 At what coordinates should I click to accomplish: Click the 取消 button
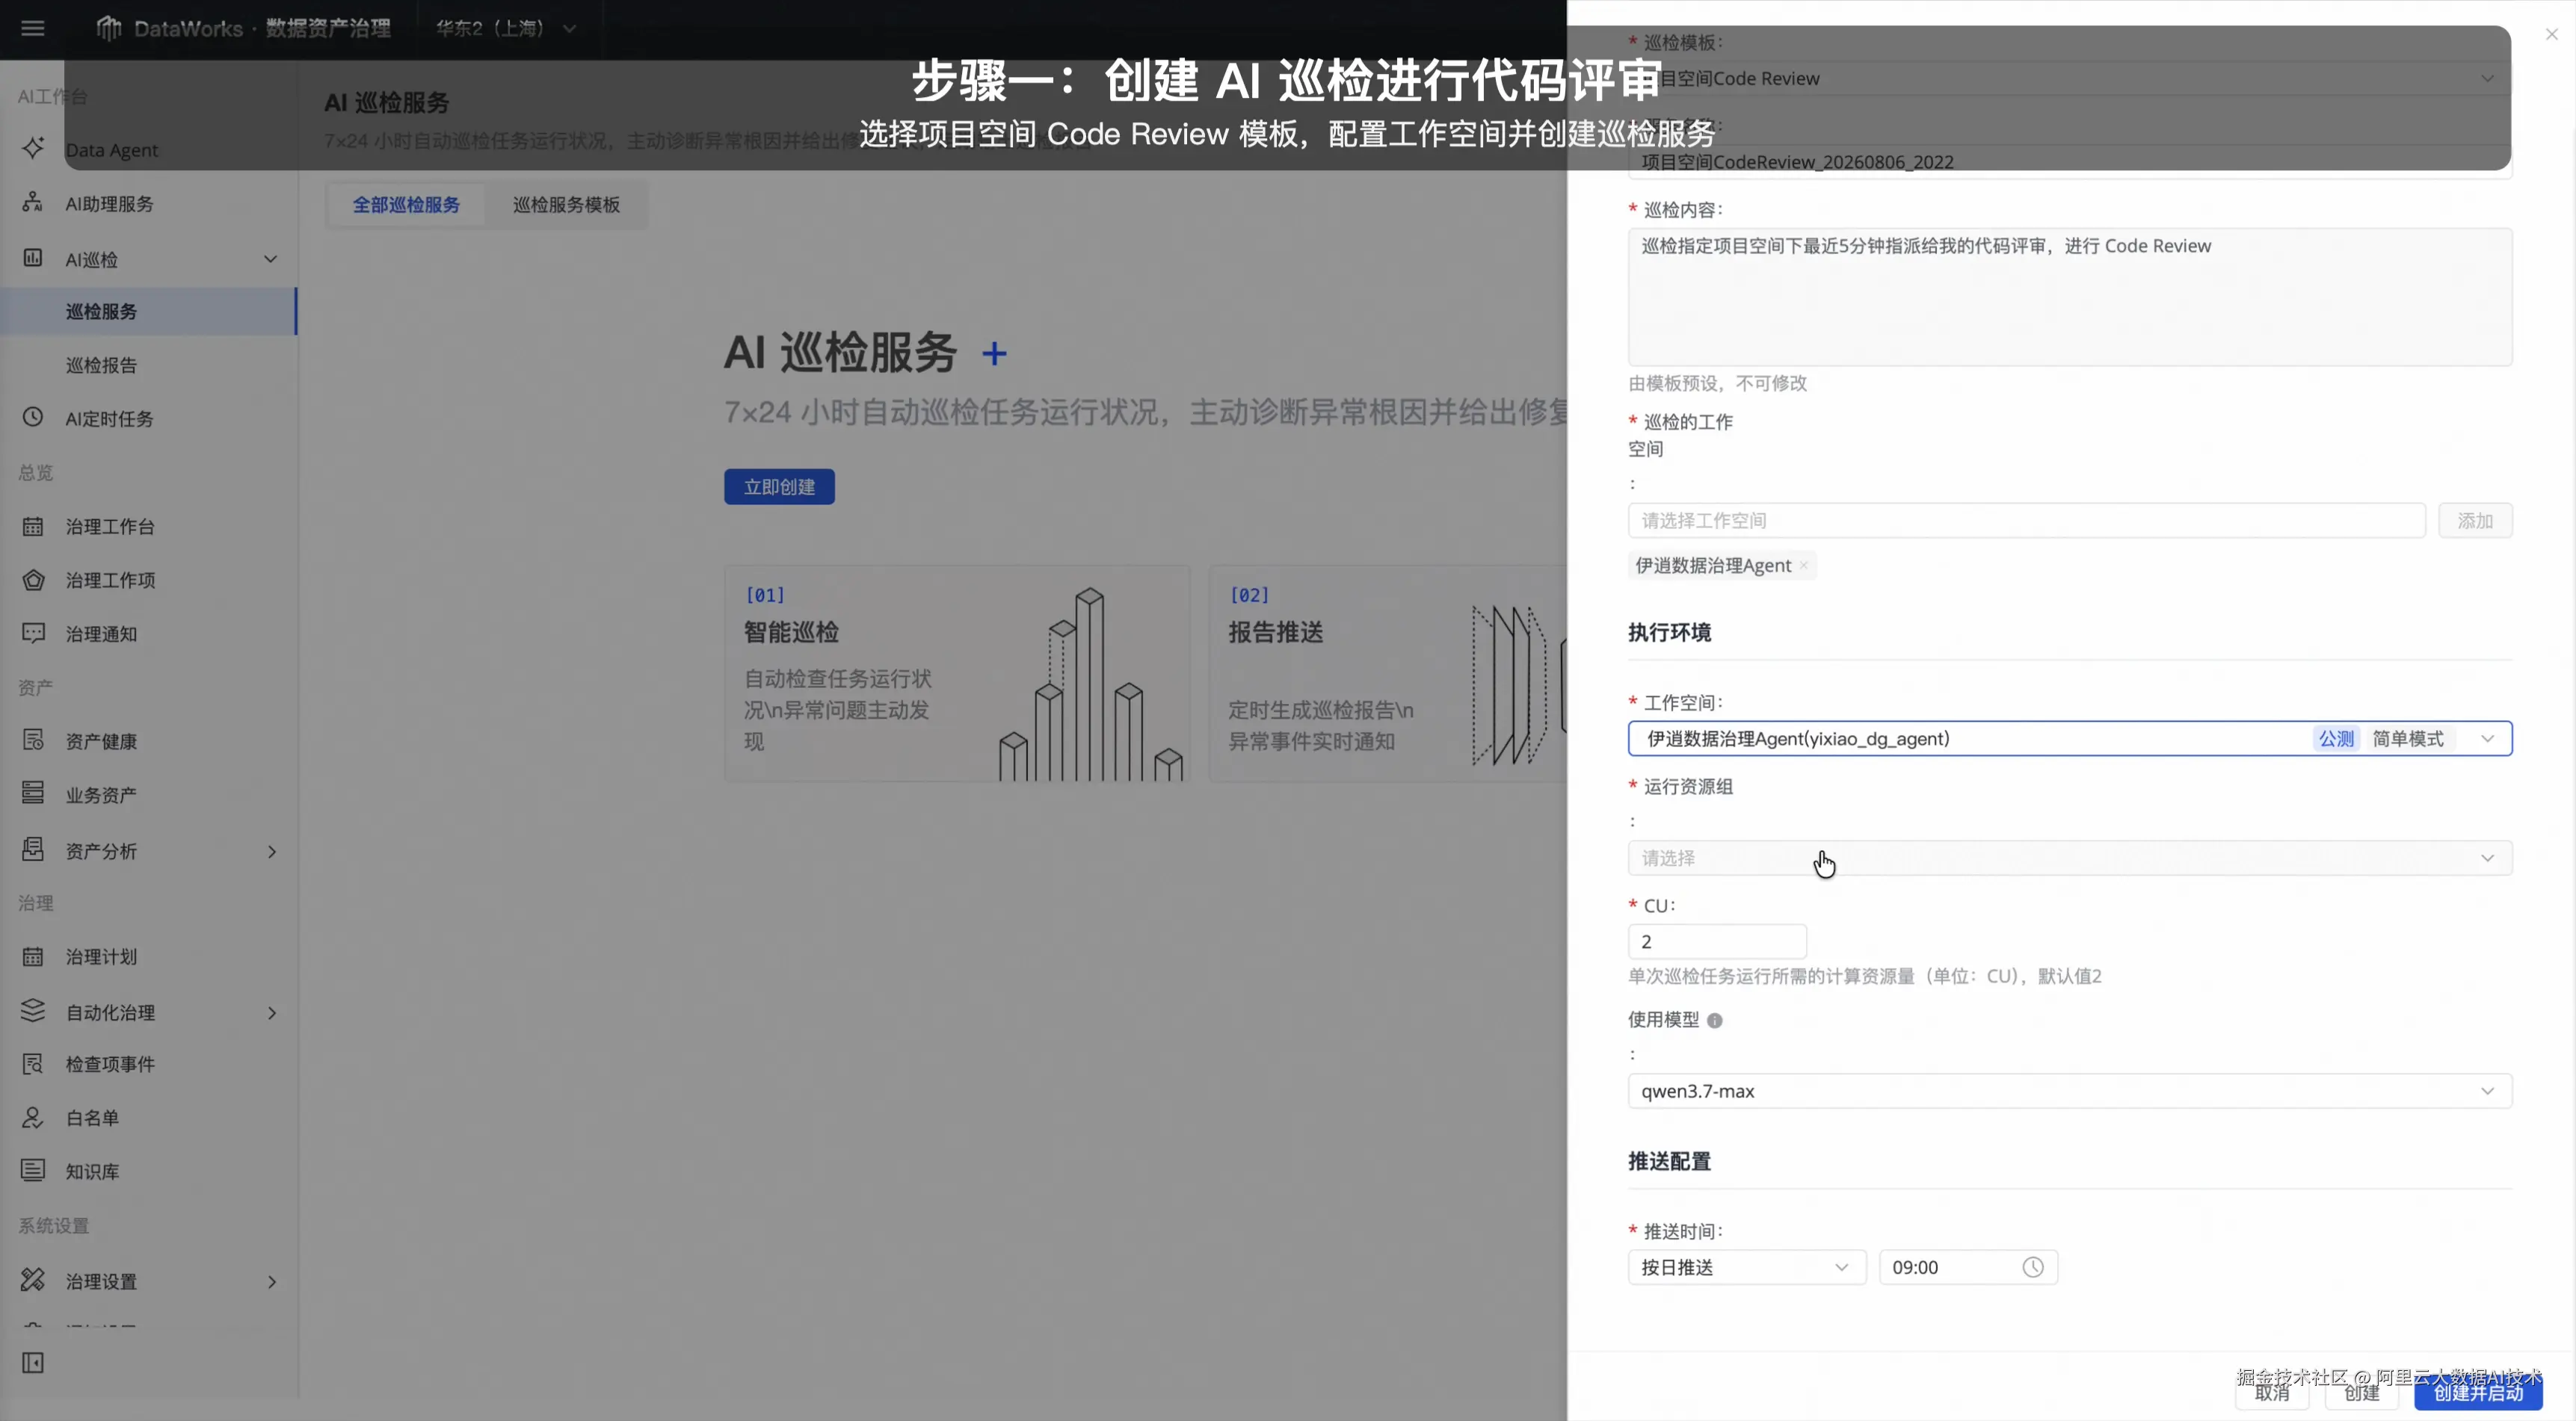point(2272,1392)
